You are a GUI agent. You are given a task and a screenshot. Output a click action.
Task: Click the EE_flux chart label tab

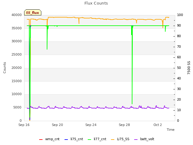(x=33, y=12)
